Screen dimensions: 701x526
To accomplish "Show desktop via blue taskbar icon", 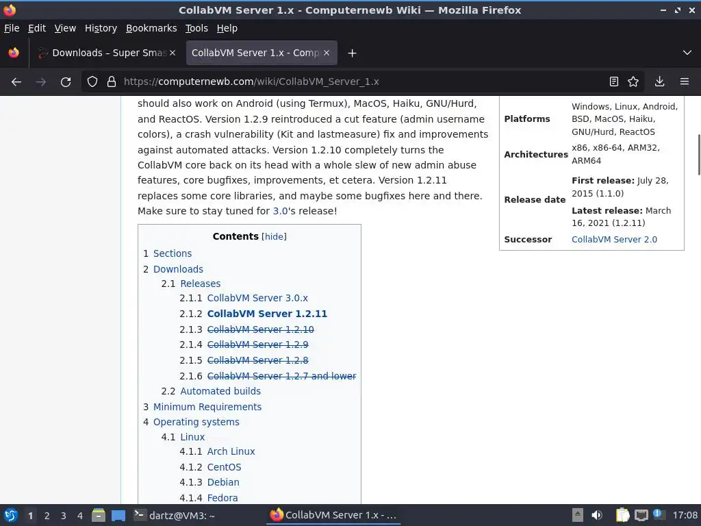I will (118, 515).
